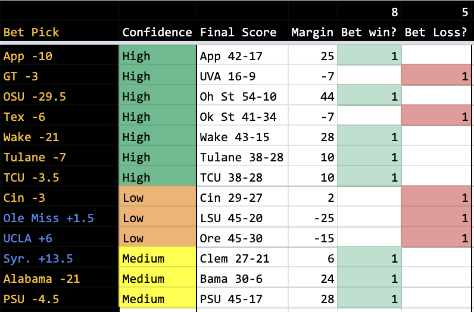Click the Final Score header cell
The height and width of the screenshot is (312, 474).
(x=238, y=32)
